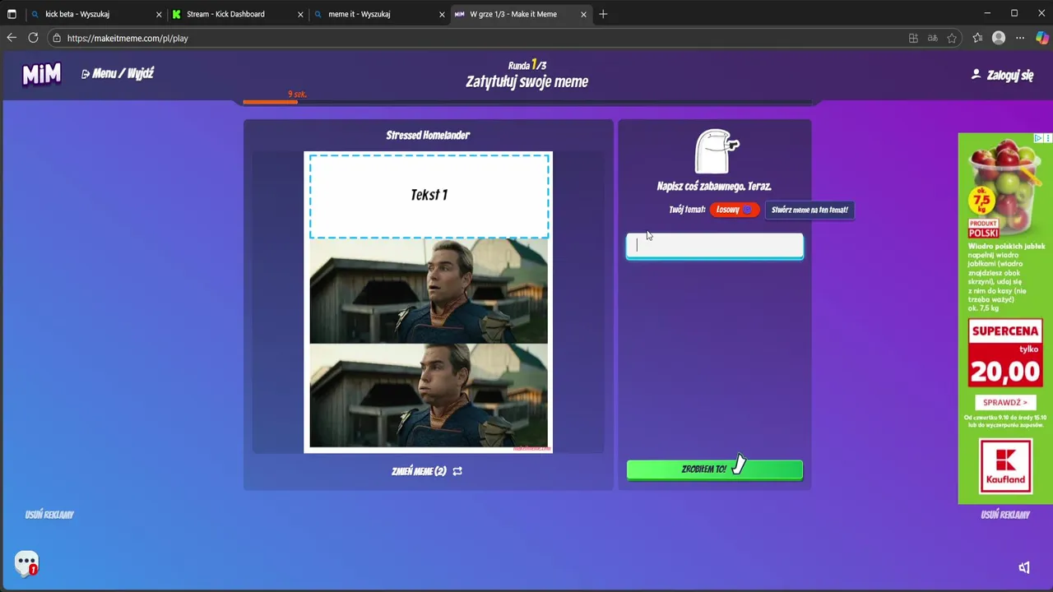Click the swap arrows icon beside Zmień meme
The height and width of the screenshot is (592, 1053).
(x=457, y=471)
